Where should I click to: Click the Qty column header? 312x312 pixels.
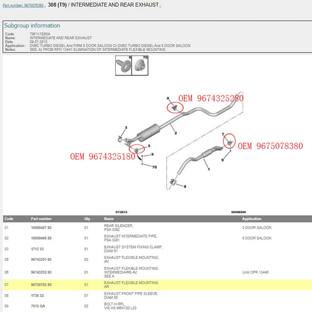87,219
